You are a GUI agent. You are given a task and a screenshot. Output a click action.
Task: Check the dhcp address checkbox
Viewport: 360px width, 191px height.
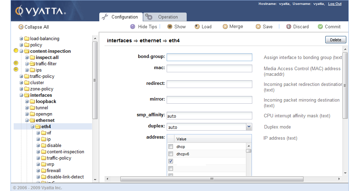point(171,146)
